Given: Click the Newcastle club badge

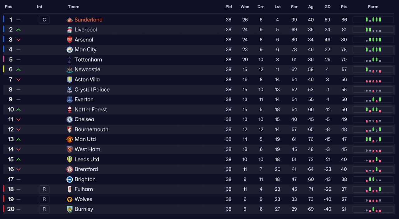Looking at the screenshot, I should 70,70.
